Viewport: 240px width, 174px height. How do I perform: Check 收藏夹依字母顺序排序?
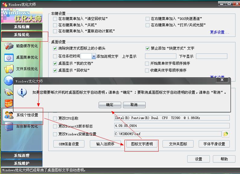pyautogui.click(x=147, y=70)
